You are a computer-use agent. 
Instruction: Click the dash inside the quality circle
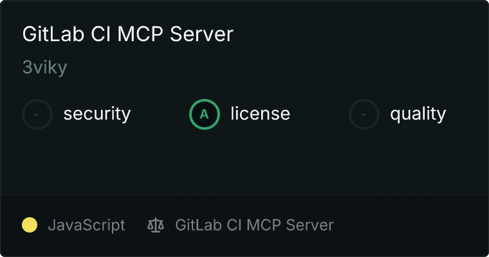(364, 114)
